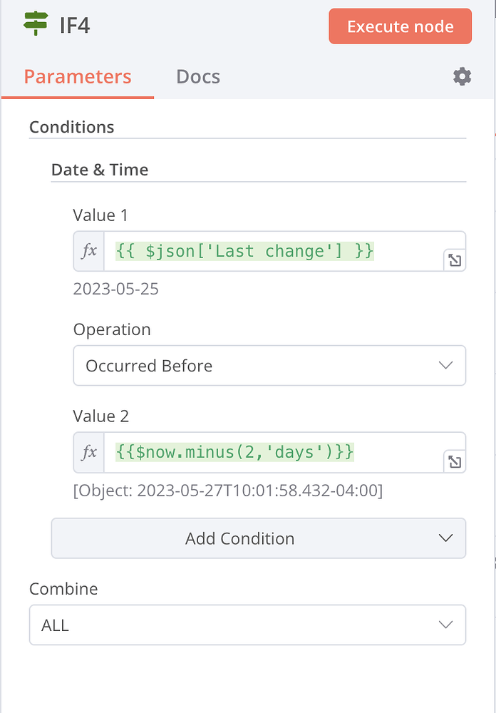Open the Occurred Before operation dropdown

point(269,366)
